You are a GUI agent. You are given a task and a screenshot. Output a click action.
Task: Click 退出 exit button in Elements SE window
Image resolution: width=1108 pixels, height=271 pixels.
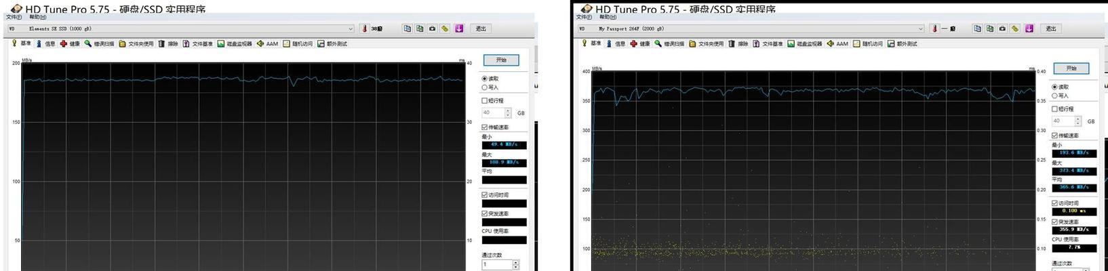(x=481, y=28)
